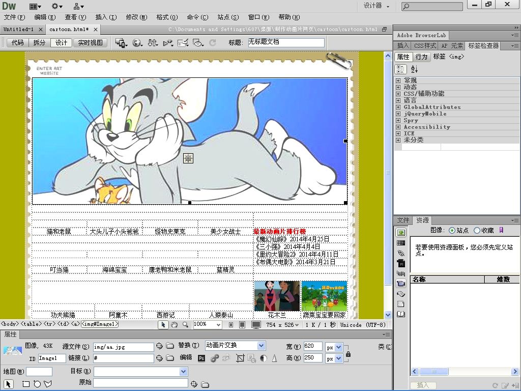Click point-to-file icon next to link field
Viewport: 521px width, 391px height.
click(159, 358)
